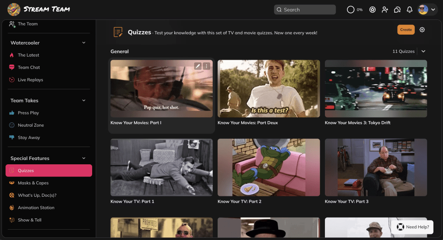Open the user profile avatar dropdown

427,10
